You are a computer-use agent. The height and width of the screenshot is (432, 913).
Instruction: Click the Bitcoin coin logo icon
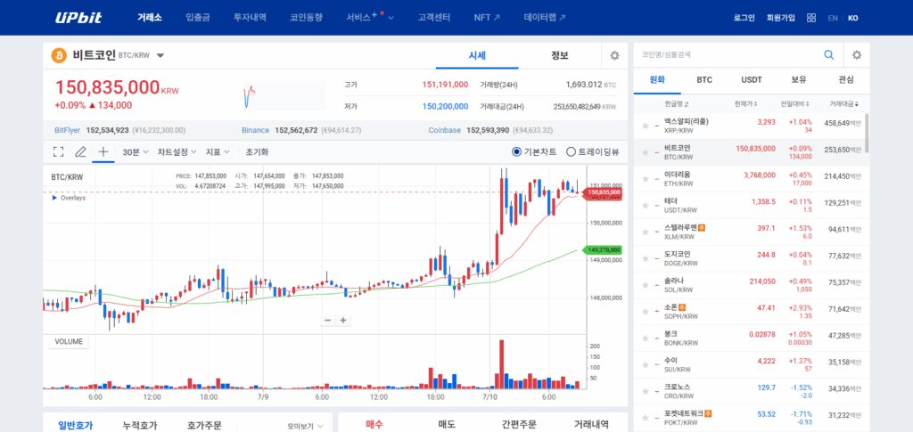click(59, 55)
